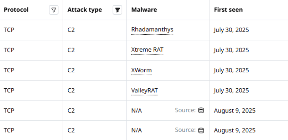Click the Source database icon in the last row
Viewport: 288px width, 140px height.
click(x=201, y=130)
